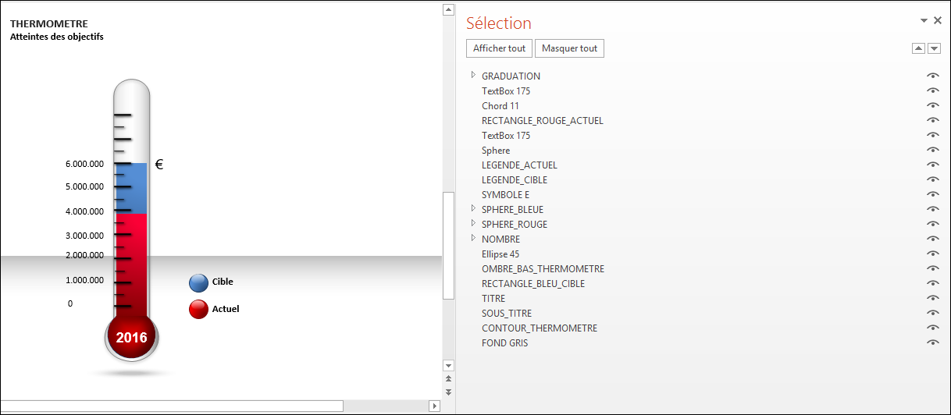Close the Sélection pane
The image size is (951, 415).
(938, 20)
